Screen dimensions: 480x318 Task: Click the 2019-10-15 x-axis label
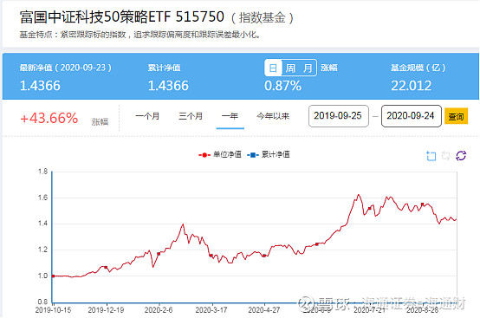[53, 310]
